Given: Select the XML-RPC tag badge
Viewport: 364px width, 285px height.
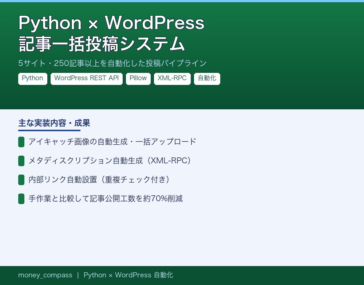Looking at the screenshot, I should point(172,79).
